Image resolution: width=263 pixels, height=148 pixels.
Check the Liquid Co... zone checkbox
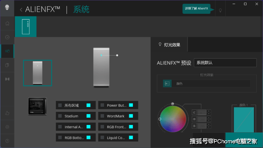(102, 137)
